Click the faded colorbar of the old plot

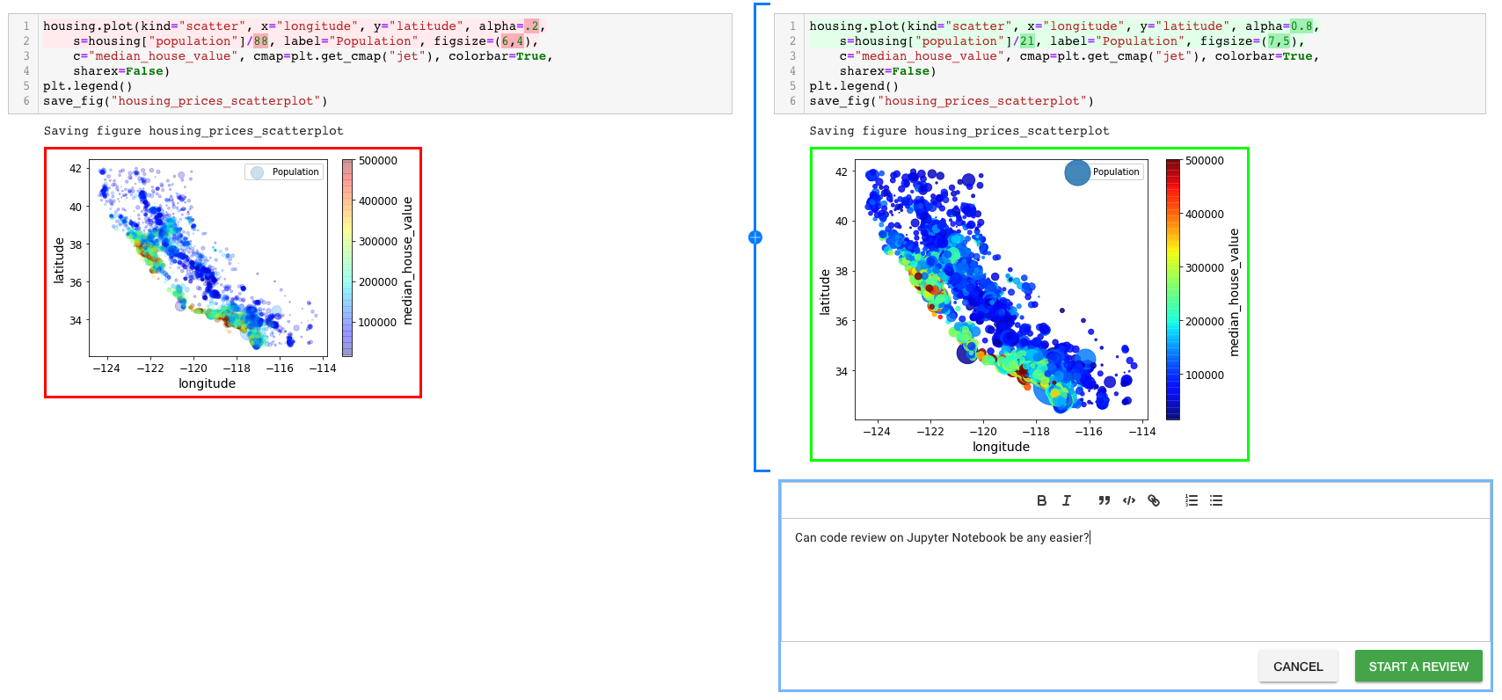point(347,258)
